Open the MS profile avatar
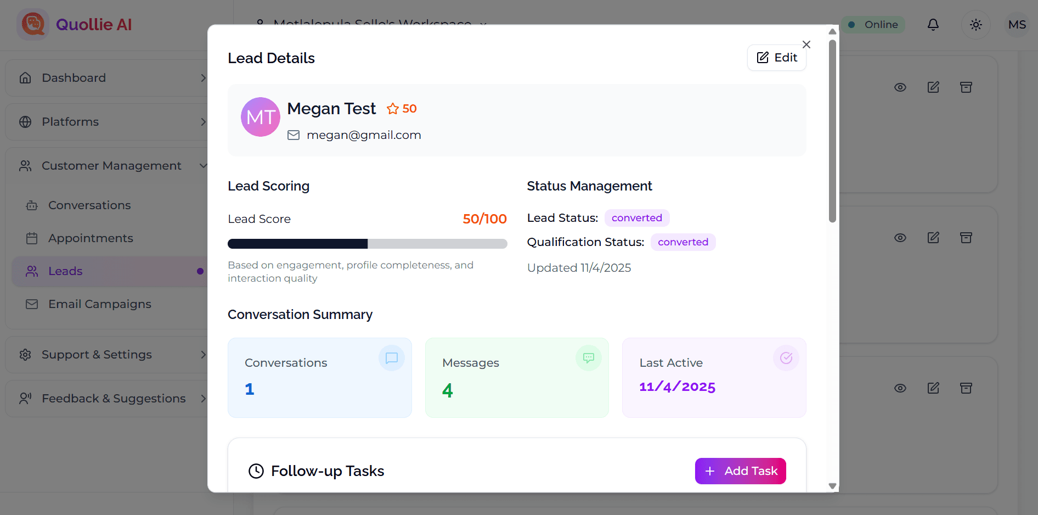Viewport: 1038px width, 515px height. coord(1017,24)
